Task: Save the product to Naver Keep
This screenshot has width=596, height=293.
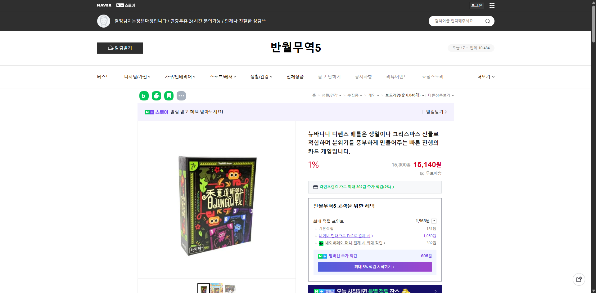Action: [x=169, y=95]
